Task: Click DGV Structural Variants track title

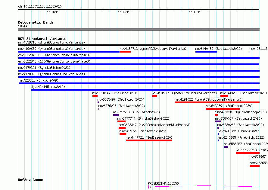Action: point(42,39)
